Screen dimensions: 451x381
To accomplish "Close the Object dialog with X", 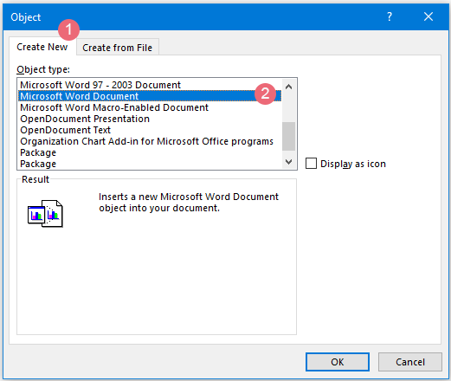I will pos(428,16).
